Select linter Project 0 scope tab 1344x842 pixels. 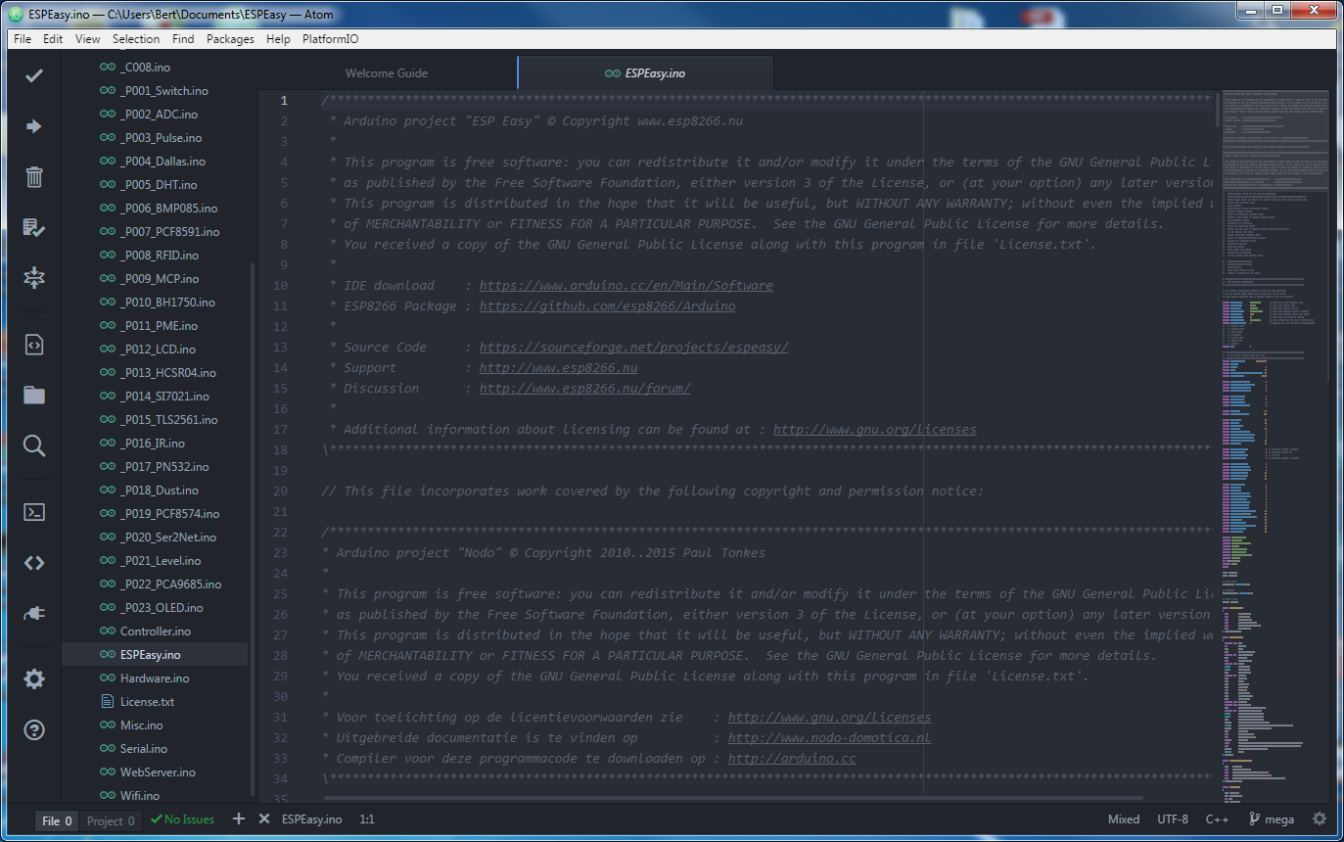[x=111, y=820]
